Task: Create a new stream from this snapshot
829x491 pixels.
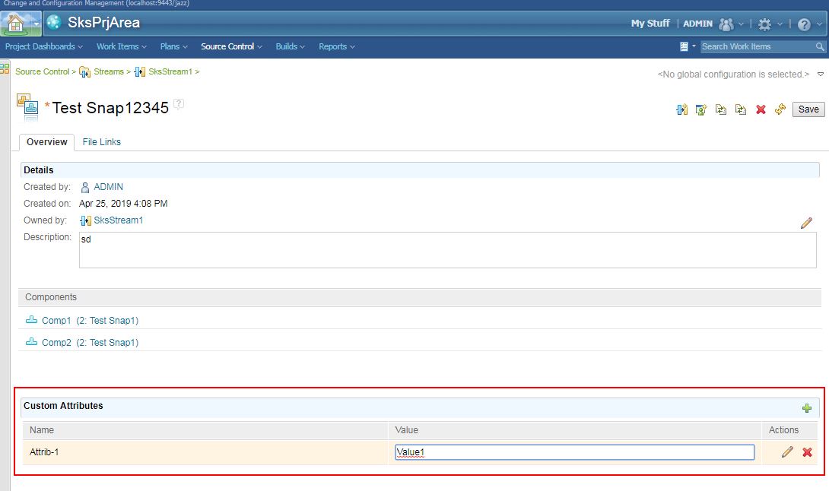Action: point(681,109)
